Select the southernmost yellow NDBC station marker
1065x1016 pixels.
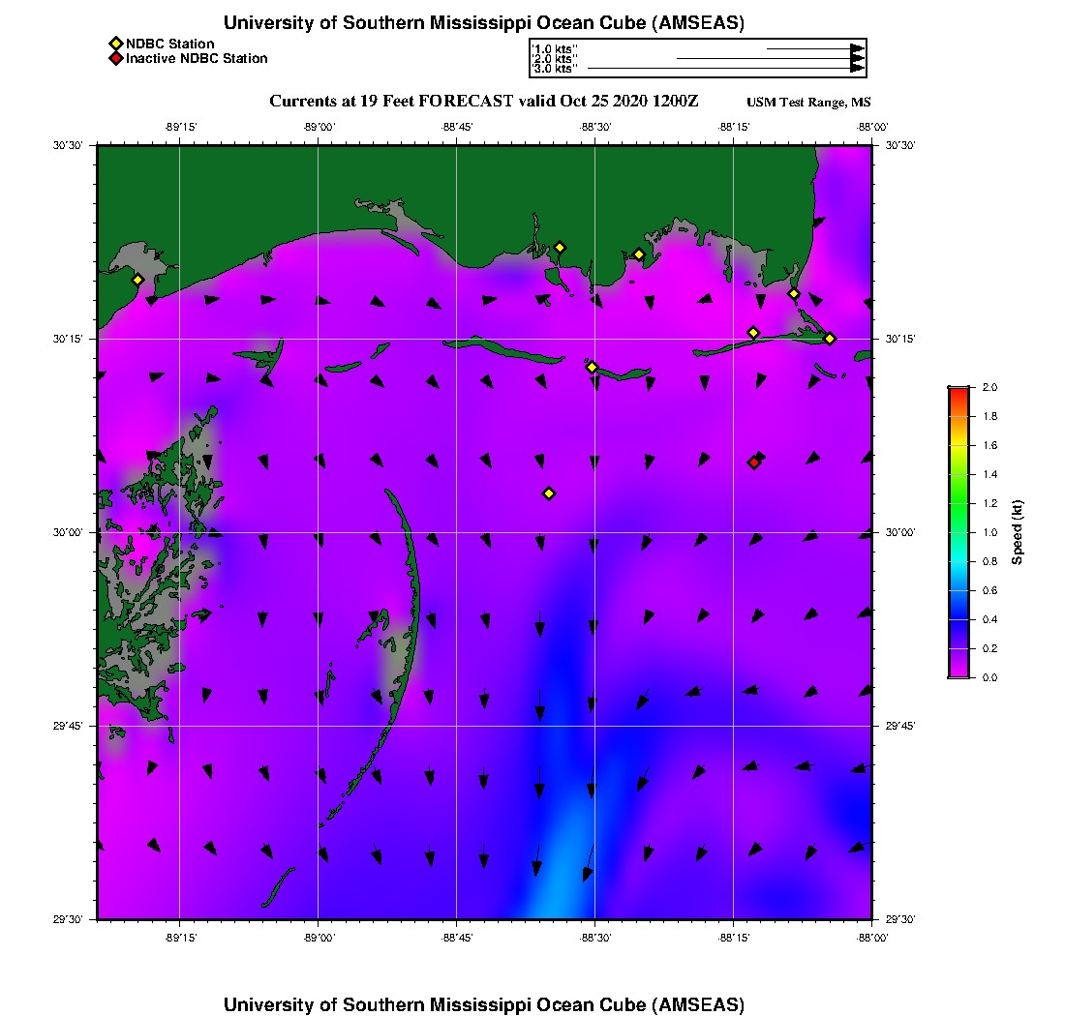coord(549,493)
